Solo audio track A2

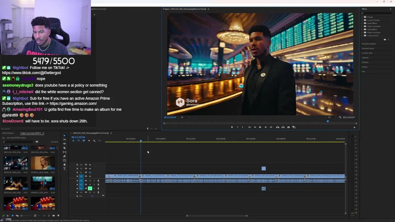(94, 185)
